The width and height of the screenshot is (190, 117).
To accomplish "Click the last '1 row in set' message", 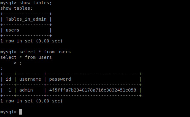I will click(x=31, y=101).
